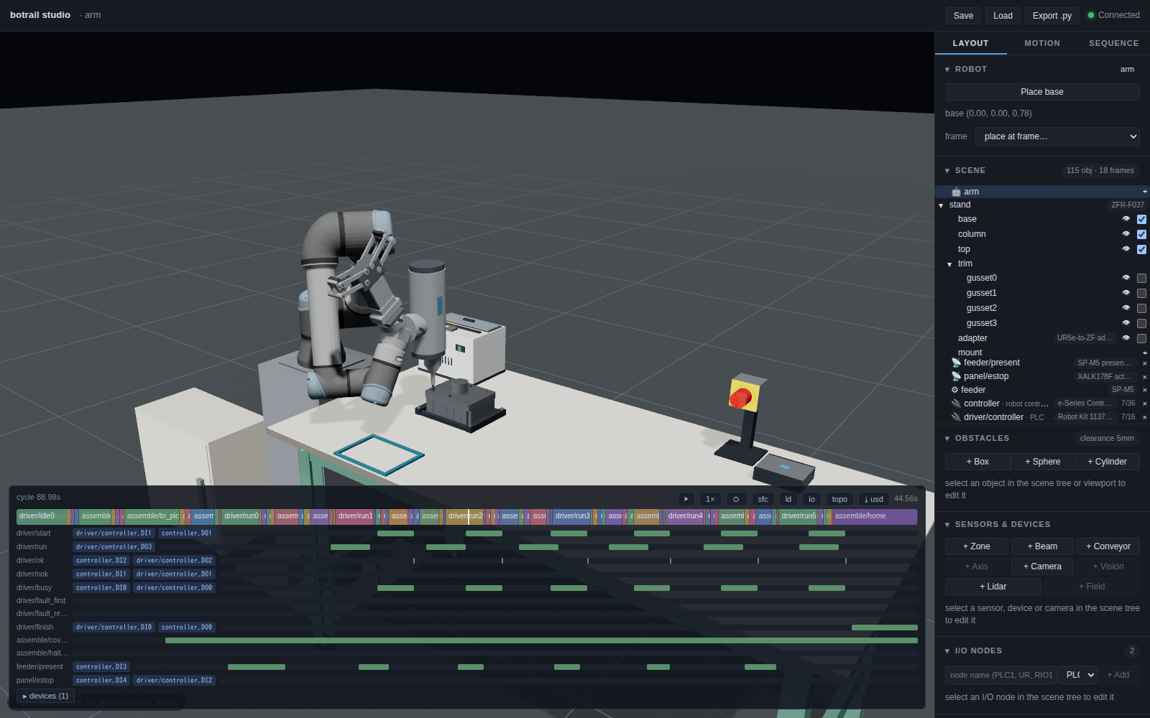Screen dimensions: 1150x718
Task: Remove driver/controller node with its x icon
Action: click(x=1144, y=417)
